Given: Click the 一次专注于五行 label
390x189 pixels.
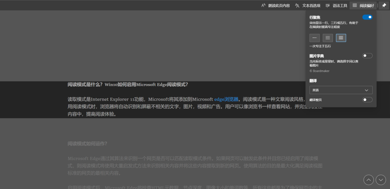Looking at the screenshot, I should 320,46.
